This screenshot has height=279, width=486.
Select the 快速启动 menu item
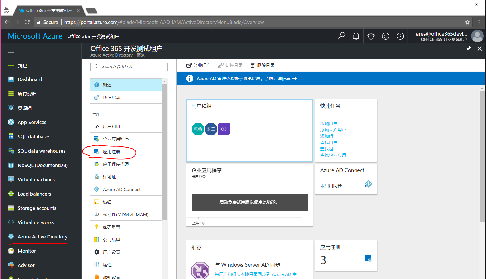point(126,98)
